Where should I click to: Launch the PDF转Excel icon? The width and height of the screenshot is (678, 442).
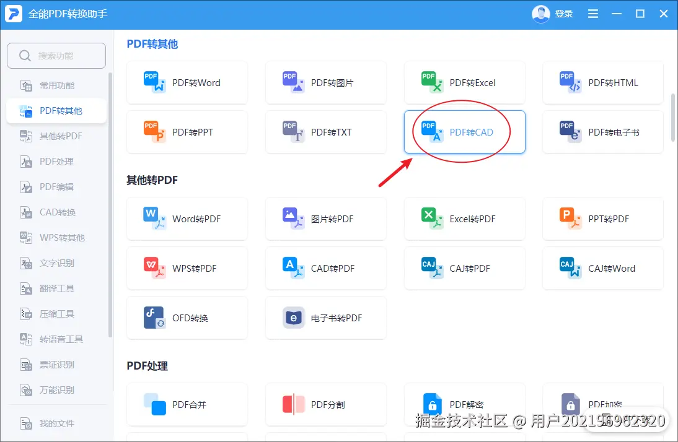(432, 82)
